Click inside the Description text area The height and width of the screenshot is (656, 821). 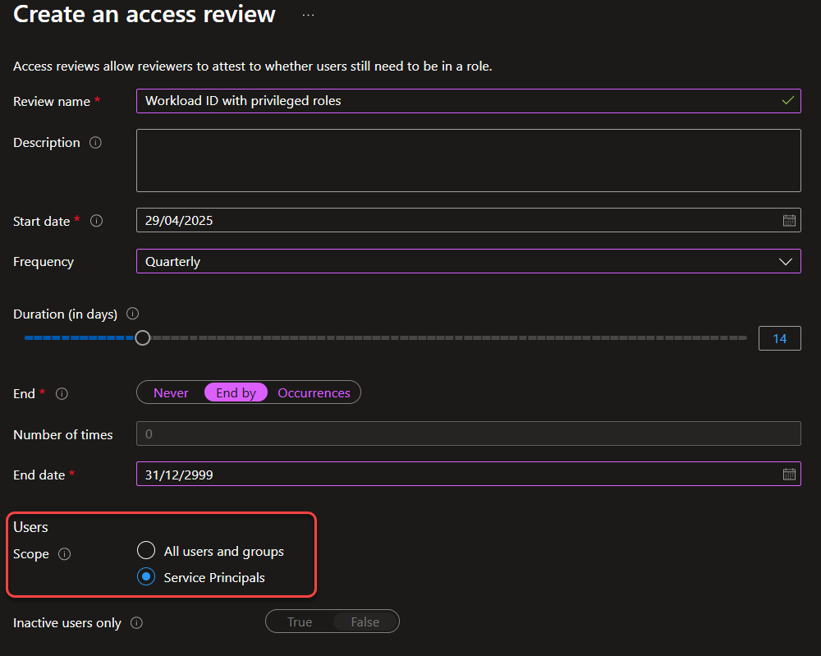[x=469, y=160]
